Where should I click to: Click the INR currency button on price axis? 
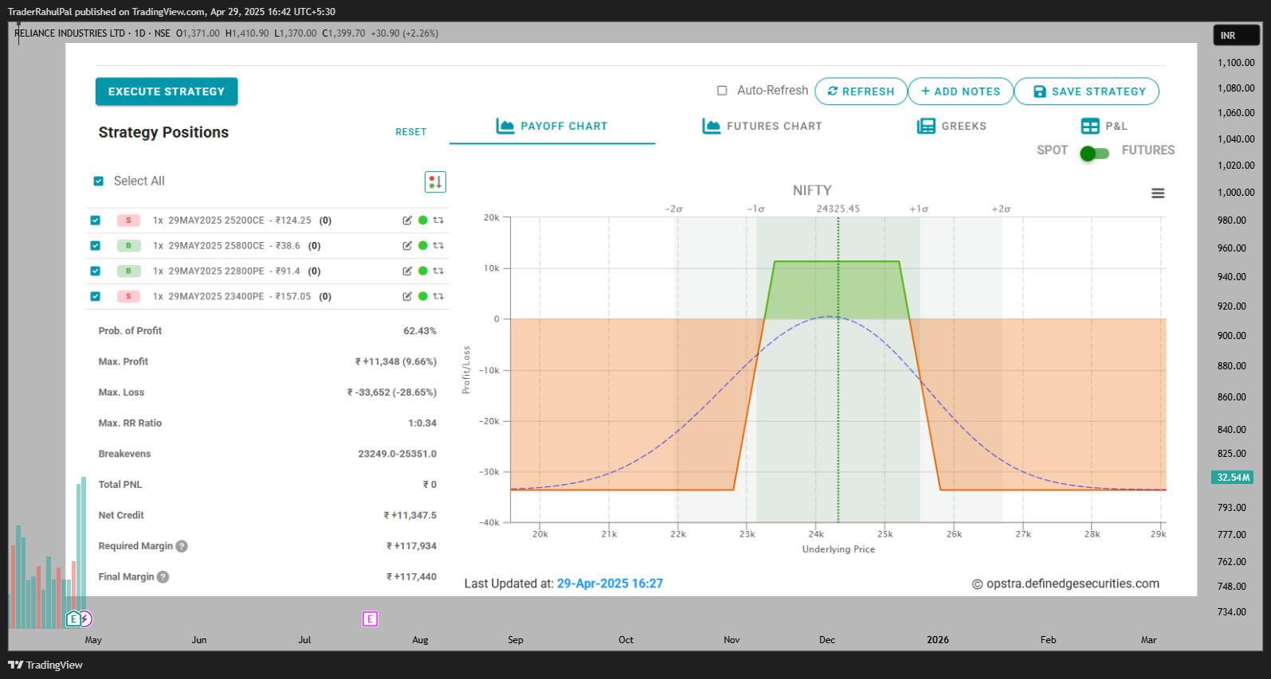click(1237, 36)
